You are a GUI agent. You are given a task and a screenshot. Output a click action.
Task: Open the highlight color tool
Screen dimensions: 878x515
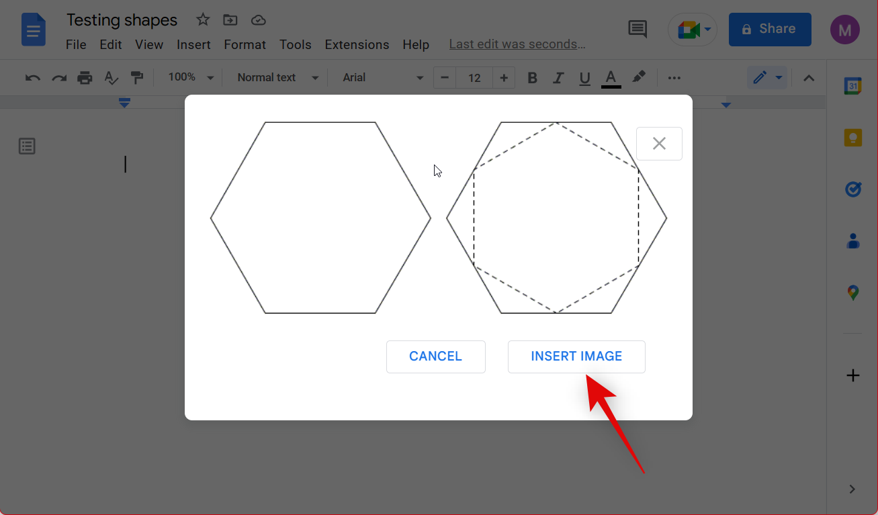[x=639, y=78]
